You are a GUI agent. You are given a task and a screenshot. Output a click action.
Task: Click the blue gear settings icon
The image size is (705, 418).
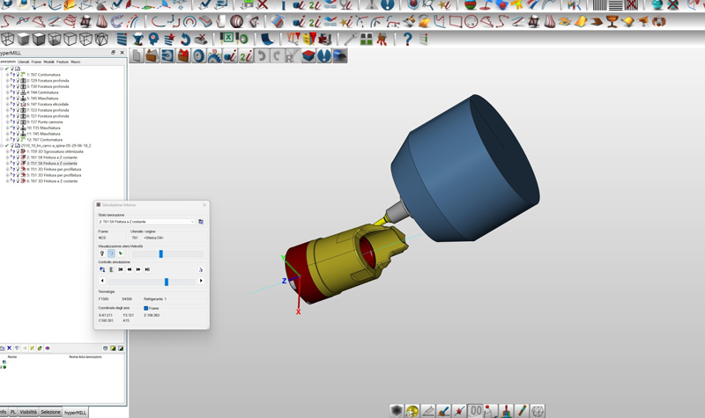198,55
